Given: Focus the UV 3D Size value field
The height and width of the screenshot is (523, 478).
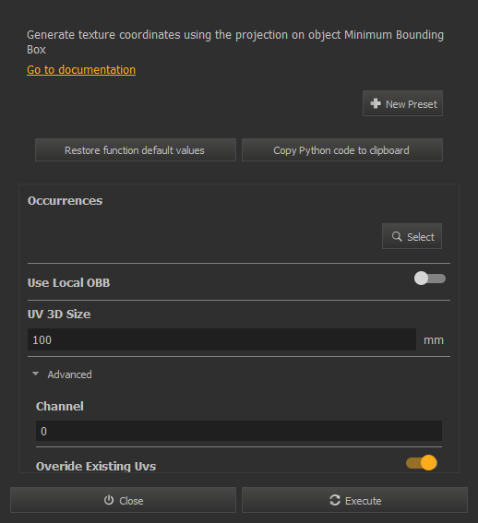Looking at the screenshot, I should click(221, 339).
